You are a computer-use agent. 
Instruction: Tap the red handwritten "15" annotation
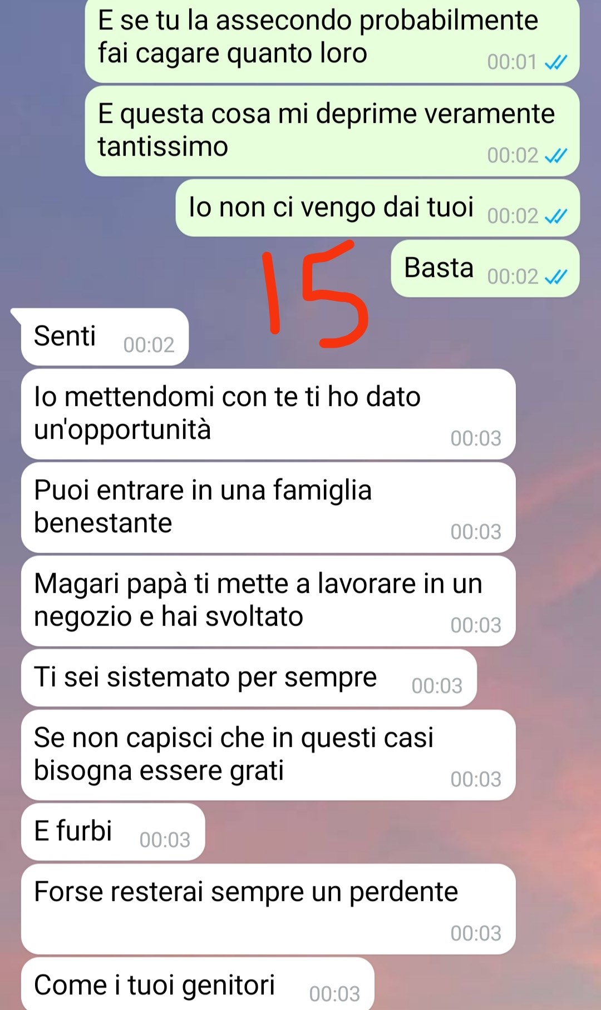pyautogui.click(x=314, y=294)
